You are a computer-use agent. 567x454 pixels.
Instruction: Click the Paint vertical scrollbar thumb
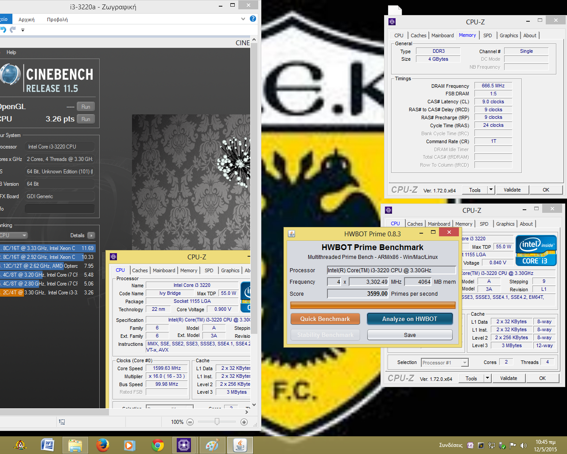[254, 188]
